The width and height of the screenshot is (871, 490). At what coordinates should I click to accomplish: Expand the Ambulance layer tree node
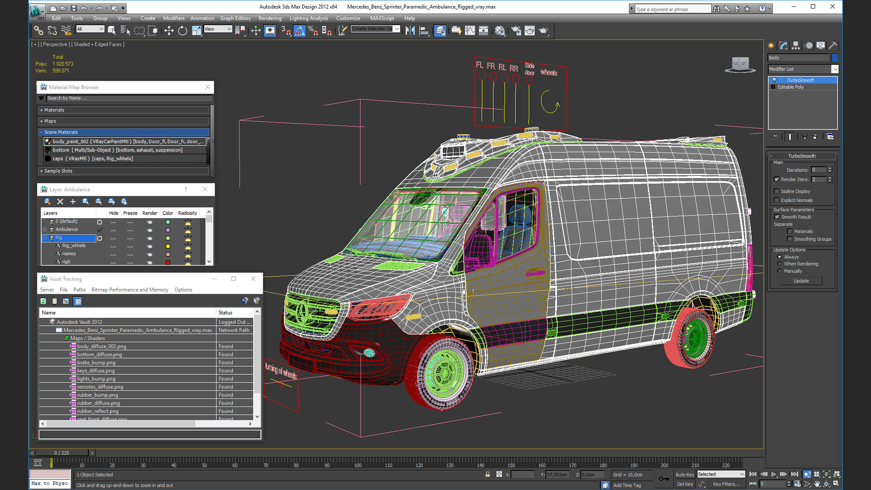[45, 230]
